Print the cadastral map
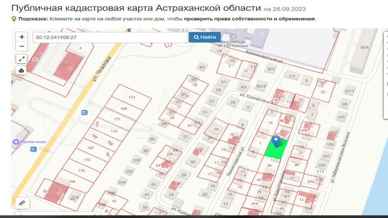388x218 pixels. (x=22, y=71)
